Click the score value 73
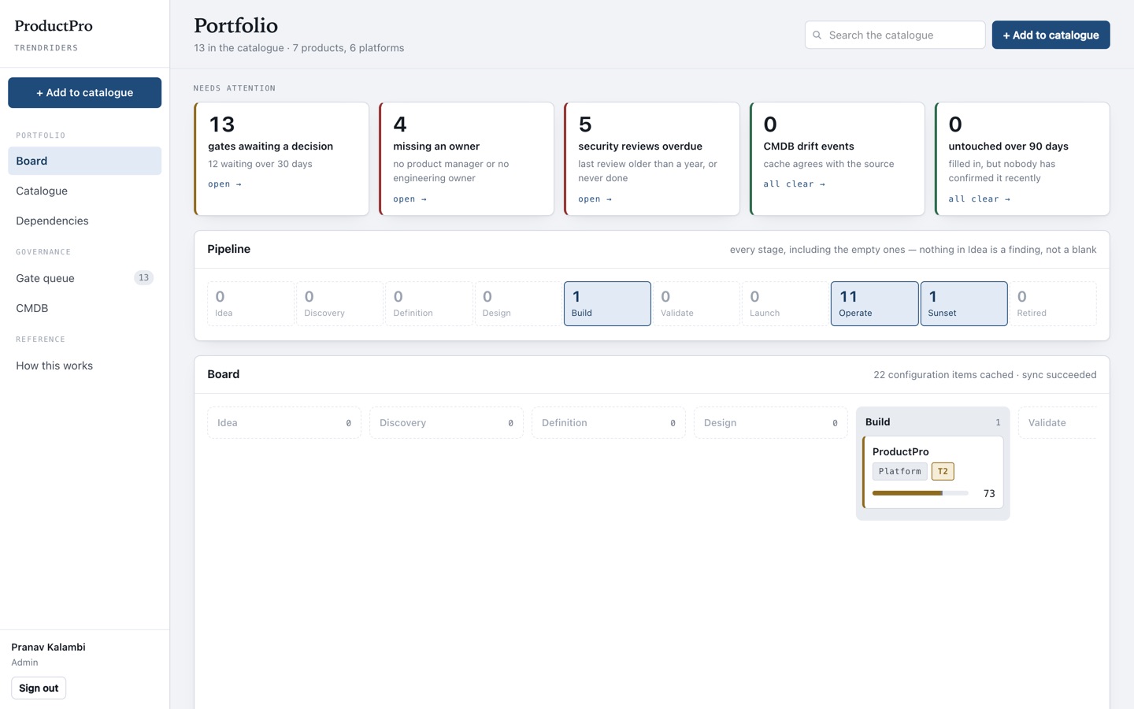 pyautogui.click(x=989, y=493)
